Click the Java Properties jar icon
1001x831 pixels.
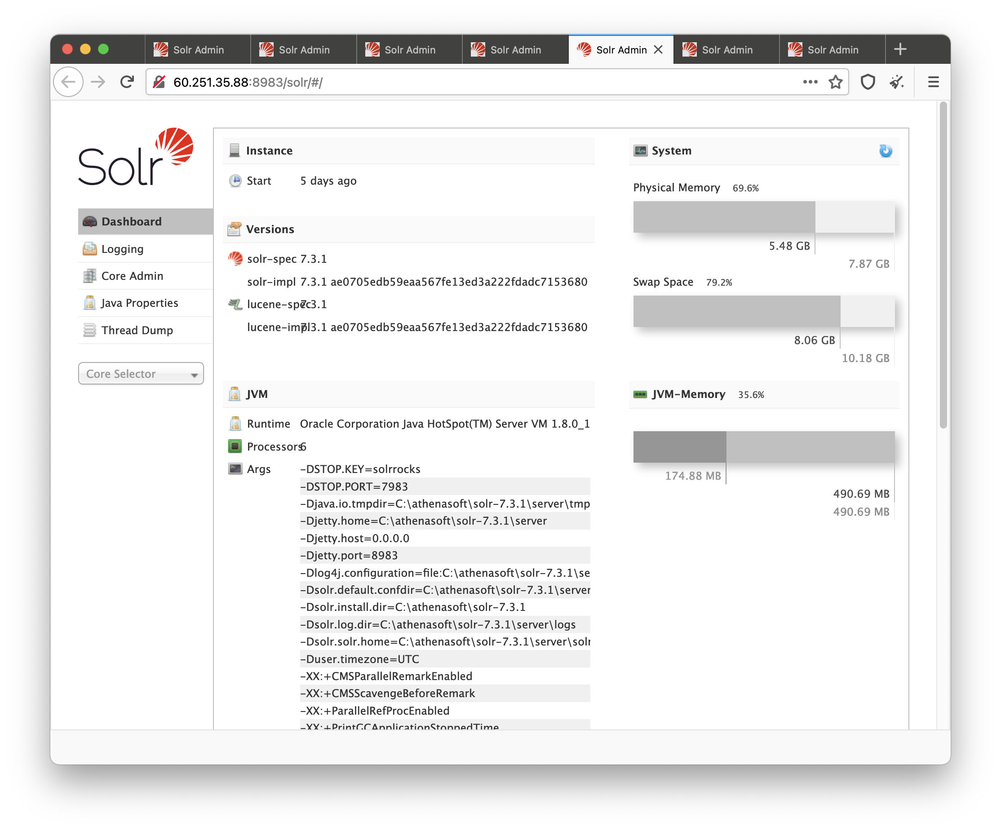(x=89, y=303)
